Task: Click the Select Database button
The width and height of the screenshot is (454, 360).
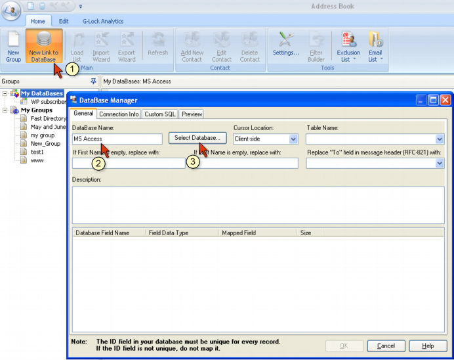Action: tap(197, 138)
